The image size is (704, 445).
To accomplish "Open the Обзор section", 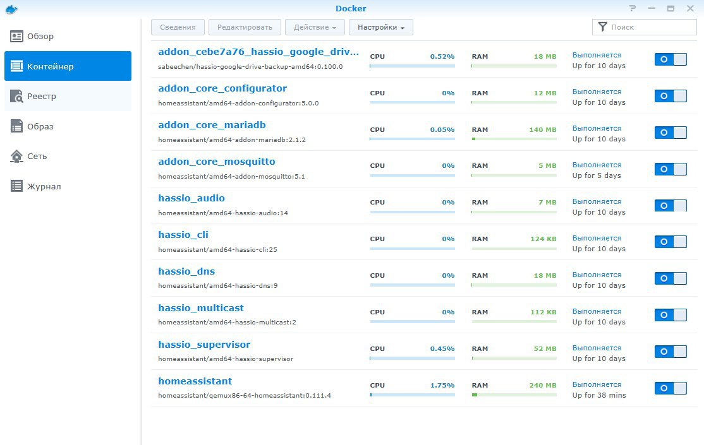I will (x=68, y=37).
